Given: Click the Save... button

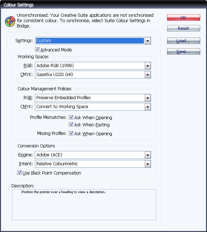Looking at the screenshot, I should pos(183,51).
